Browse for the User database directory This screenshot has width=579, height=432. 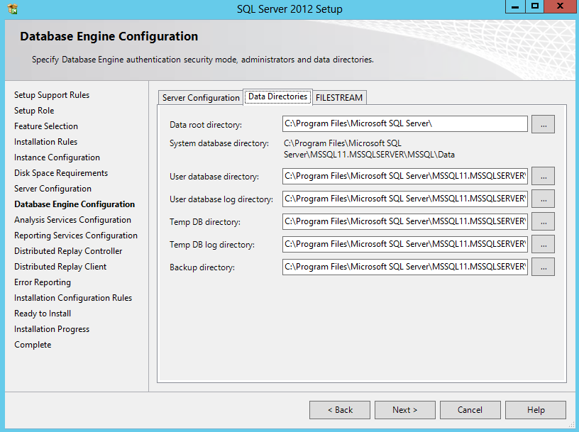pyautogui.click(x=544, y=176)
